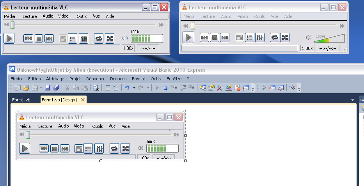364x186 pixels.
Task: Click the Paste clipboard icon
Action: click(x=85, y=88)
